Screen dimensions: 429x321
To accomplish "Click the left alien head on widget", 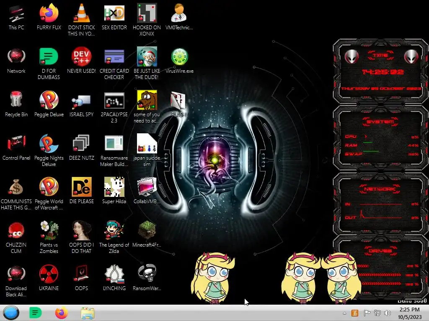I will point(351,56).
